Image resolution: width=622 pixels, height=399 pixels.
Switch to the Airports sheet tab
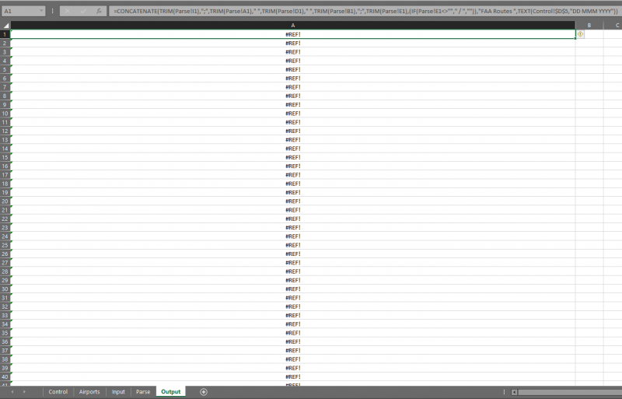(89, 392)
